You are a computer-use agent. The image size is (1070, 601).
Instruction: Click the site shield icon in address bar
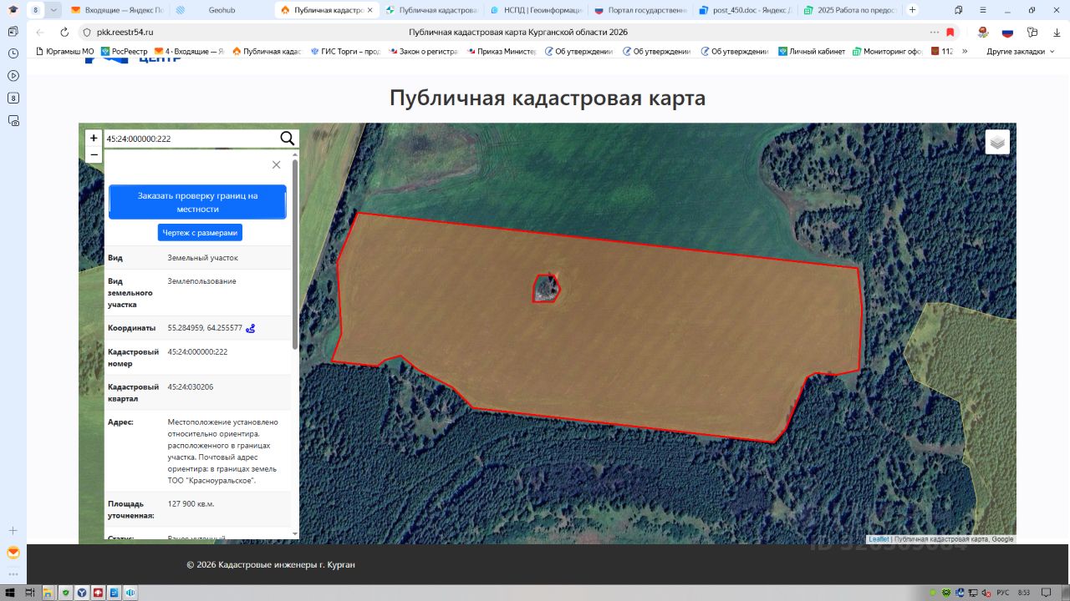pos(85,32)
